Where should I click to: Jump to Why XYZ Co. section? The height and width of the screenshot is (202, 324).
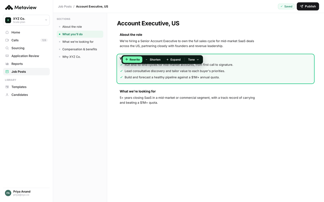pyautogui.click(x=80, y=57)
